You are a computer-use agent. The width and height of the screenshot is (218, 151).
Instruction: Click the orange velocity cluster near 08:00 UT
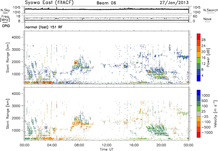78,123
